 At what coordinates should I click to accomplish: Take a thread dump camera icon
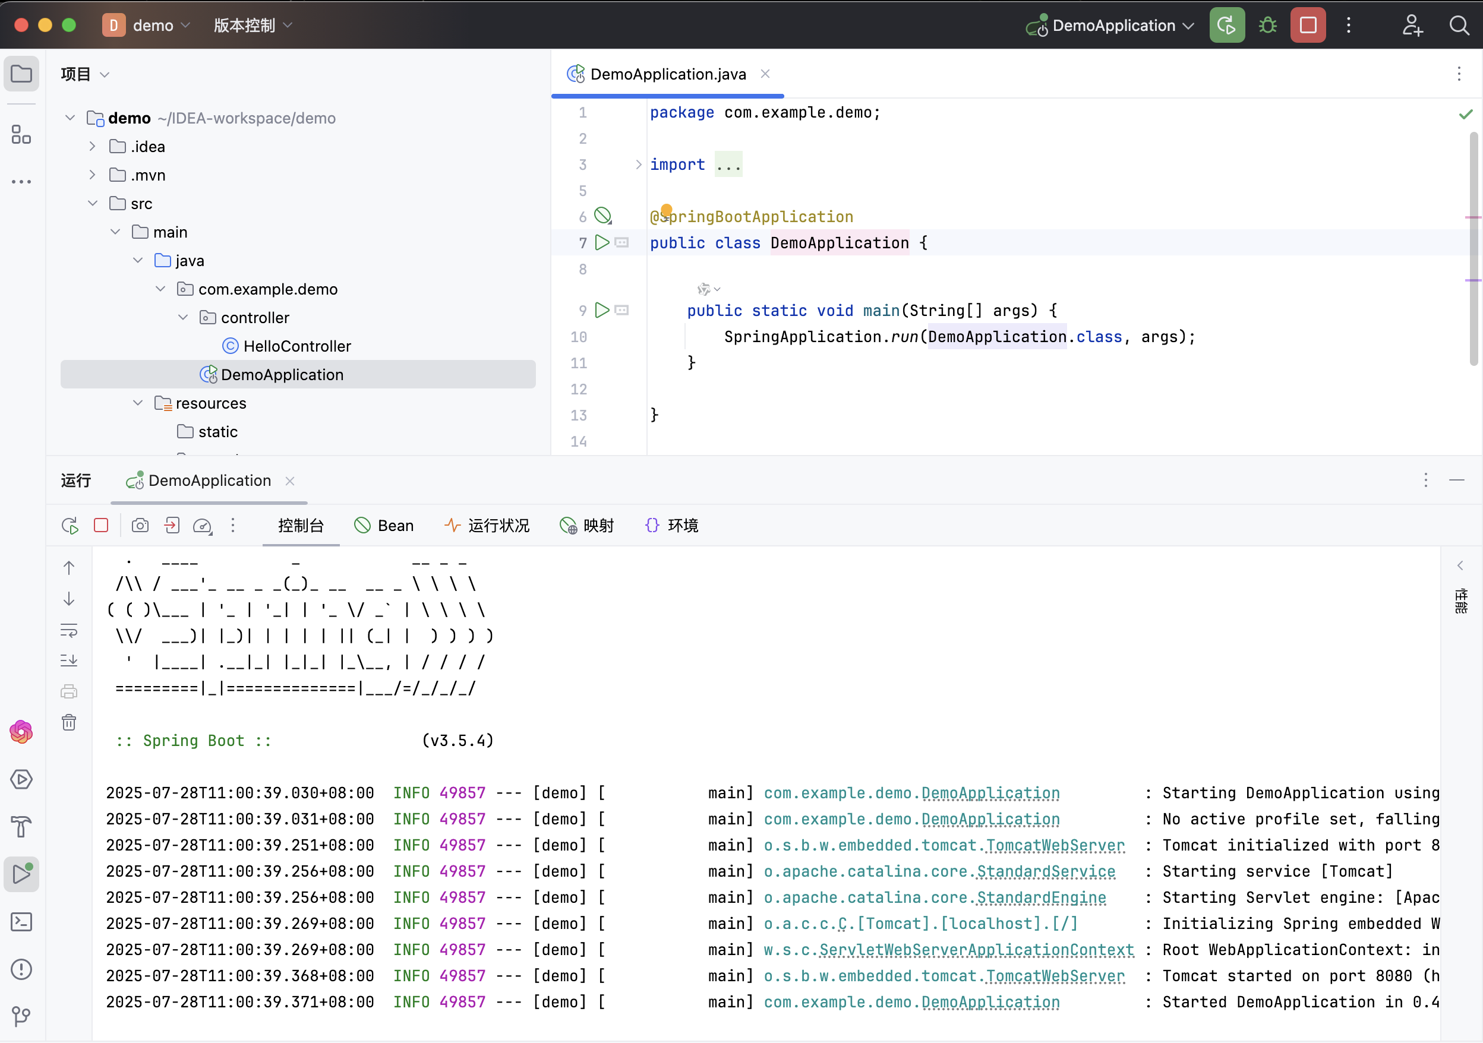tap(140, 525)
